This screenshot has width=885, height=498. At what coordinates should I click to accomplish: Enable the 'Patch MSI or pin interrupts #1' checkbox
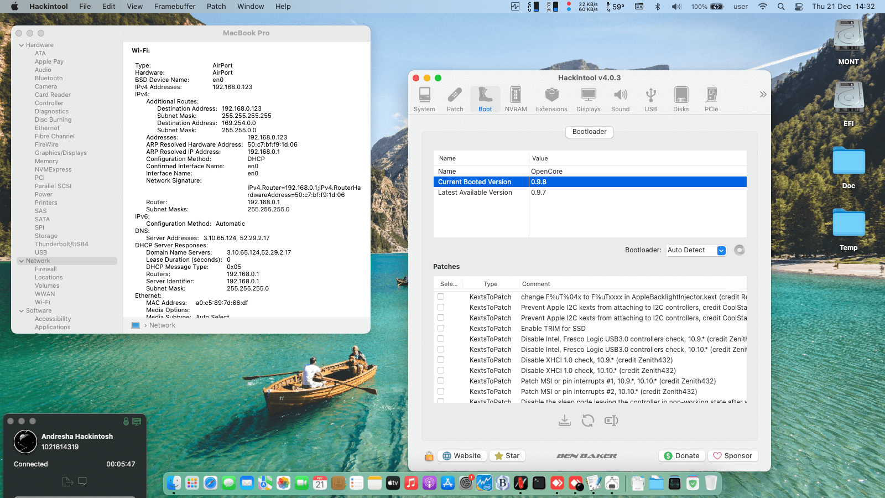click(x=440, y=381)
